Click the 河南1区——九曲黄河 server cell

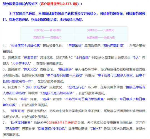[101, 30]
